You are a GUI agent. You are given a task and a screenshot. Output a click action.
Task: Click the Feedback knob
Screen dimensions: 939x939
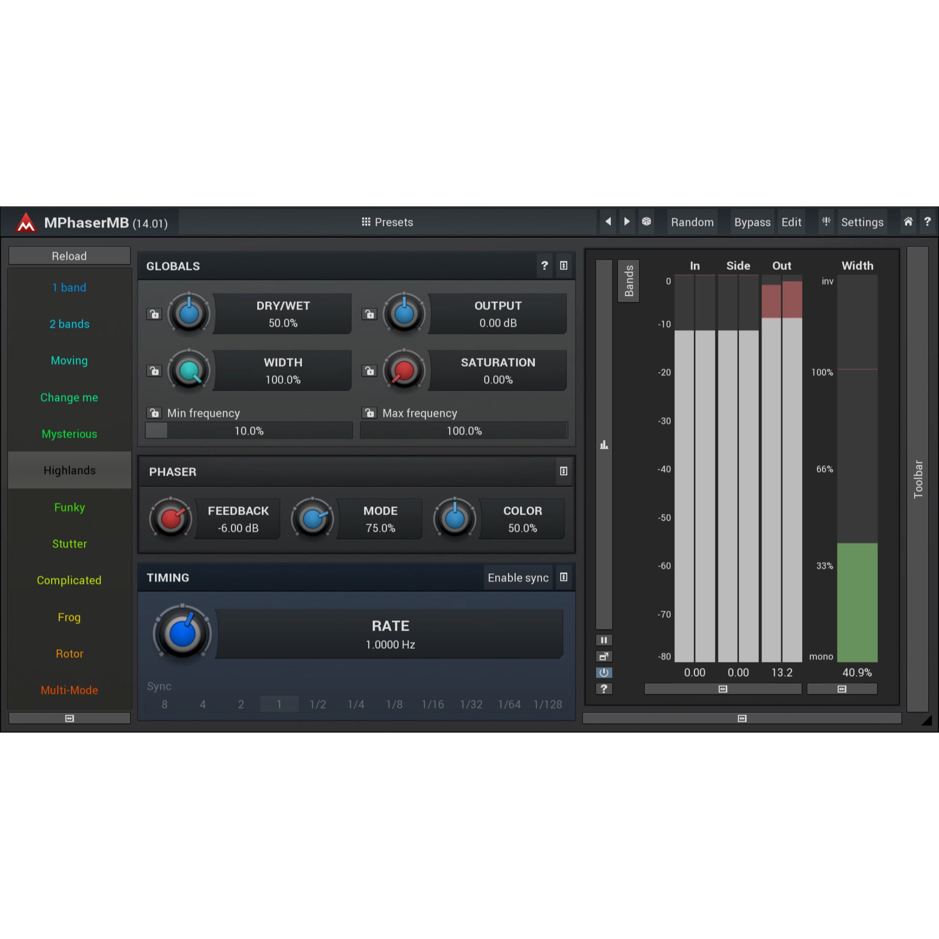pos(170,519)
